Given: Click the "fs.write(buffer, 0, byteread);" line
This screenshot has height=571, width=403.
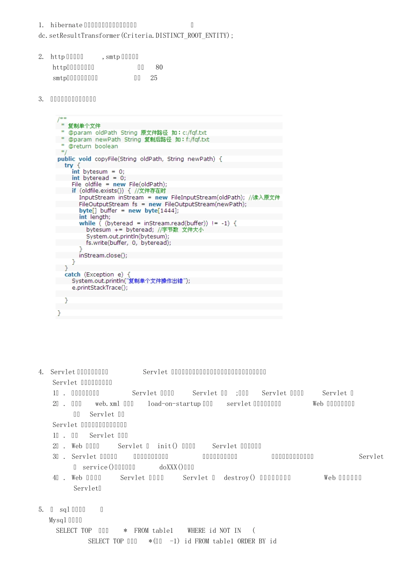Looking at the screenshot, I should pyautogui.click(x=129, y=243).
